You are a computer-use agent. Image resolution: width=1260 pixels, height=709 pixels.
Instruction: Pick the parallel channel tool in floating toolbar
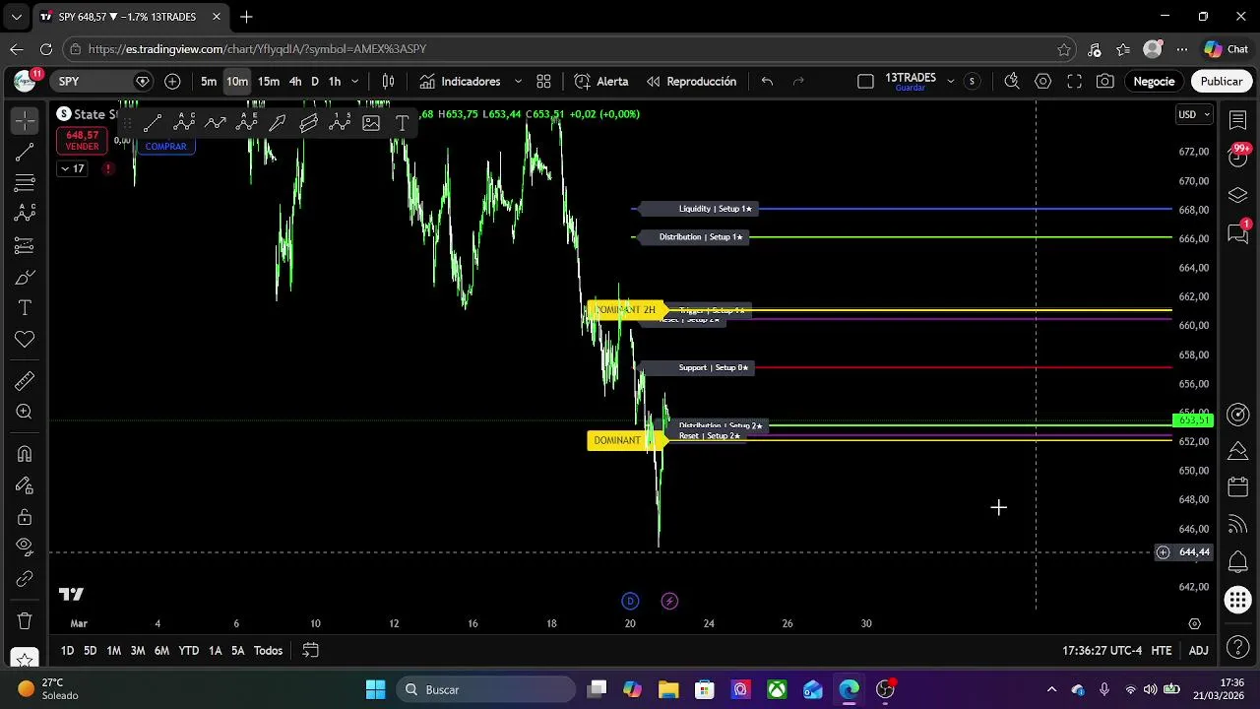(x=309, y=123)
